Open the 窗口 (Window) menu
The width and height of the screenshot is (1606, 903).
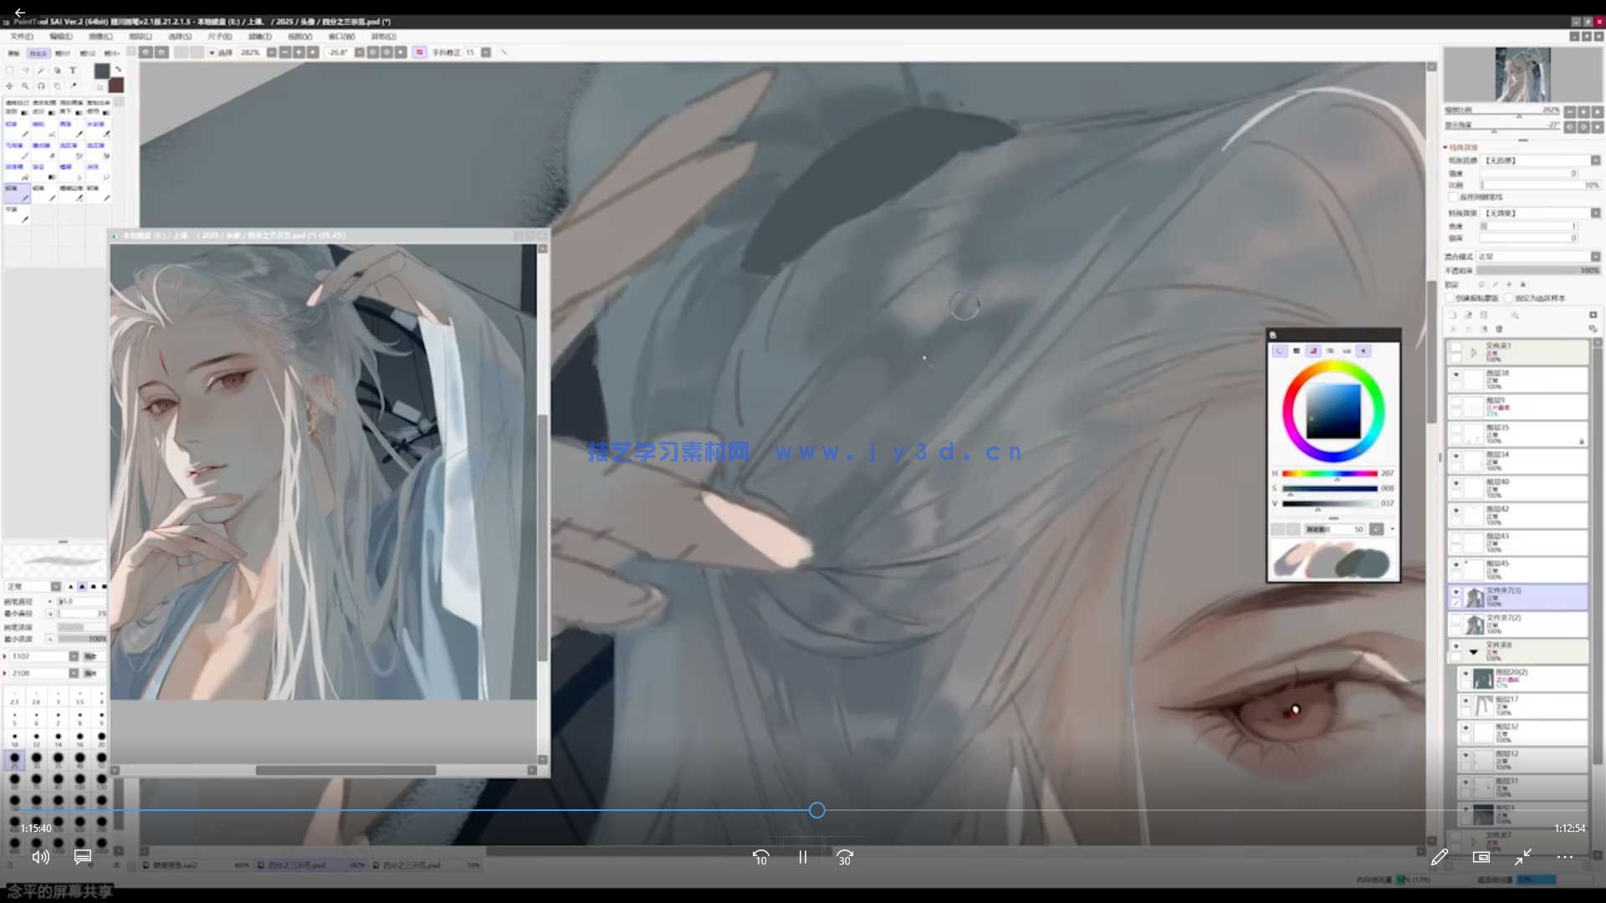[x=340, y=37]
